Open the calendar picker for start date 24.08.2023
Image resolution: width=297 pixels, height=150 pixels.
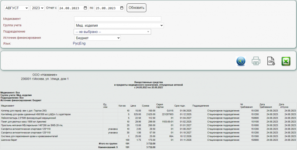click(x=86, y=8)
